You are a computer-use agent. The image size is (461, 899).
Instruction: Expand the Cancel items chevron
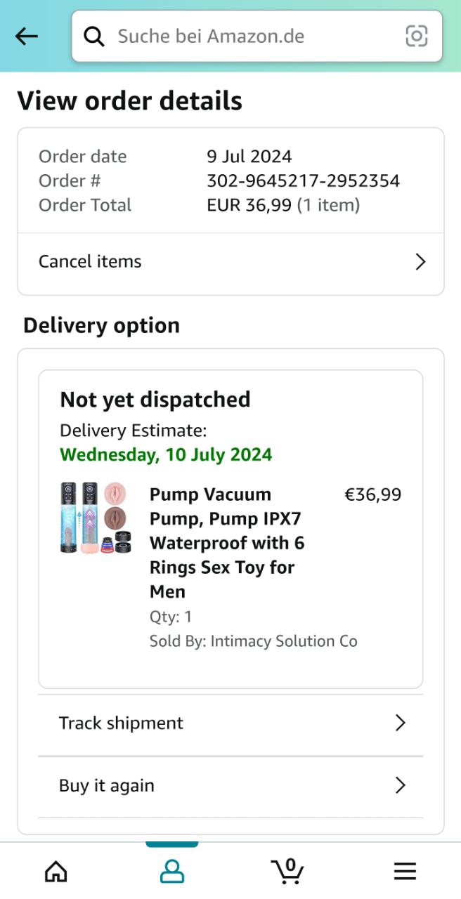tap(420, 262)
